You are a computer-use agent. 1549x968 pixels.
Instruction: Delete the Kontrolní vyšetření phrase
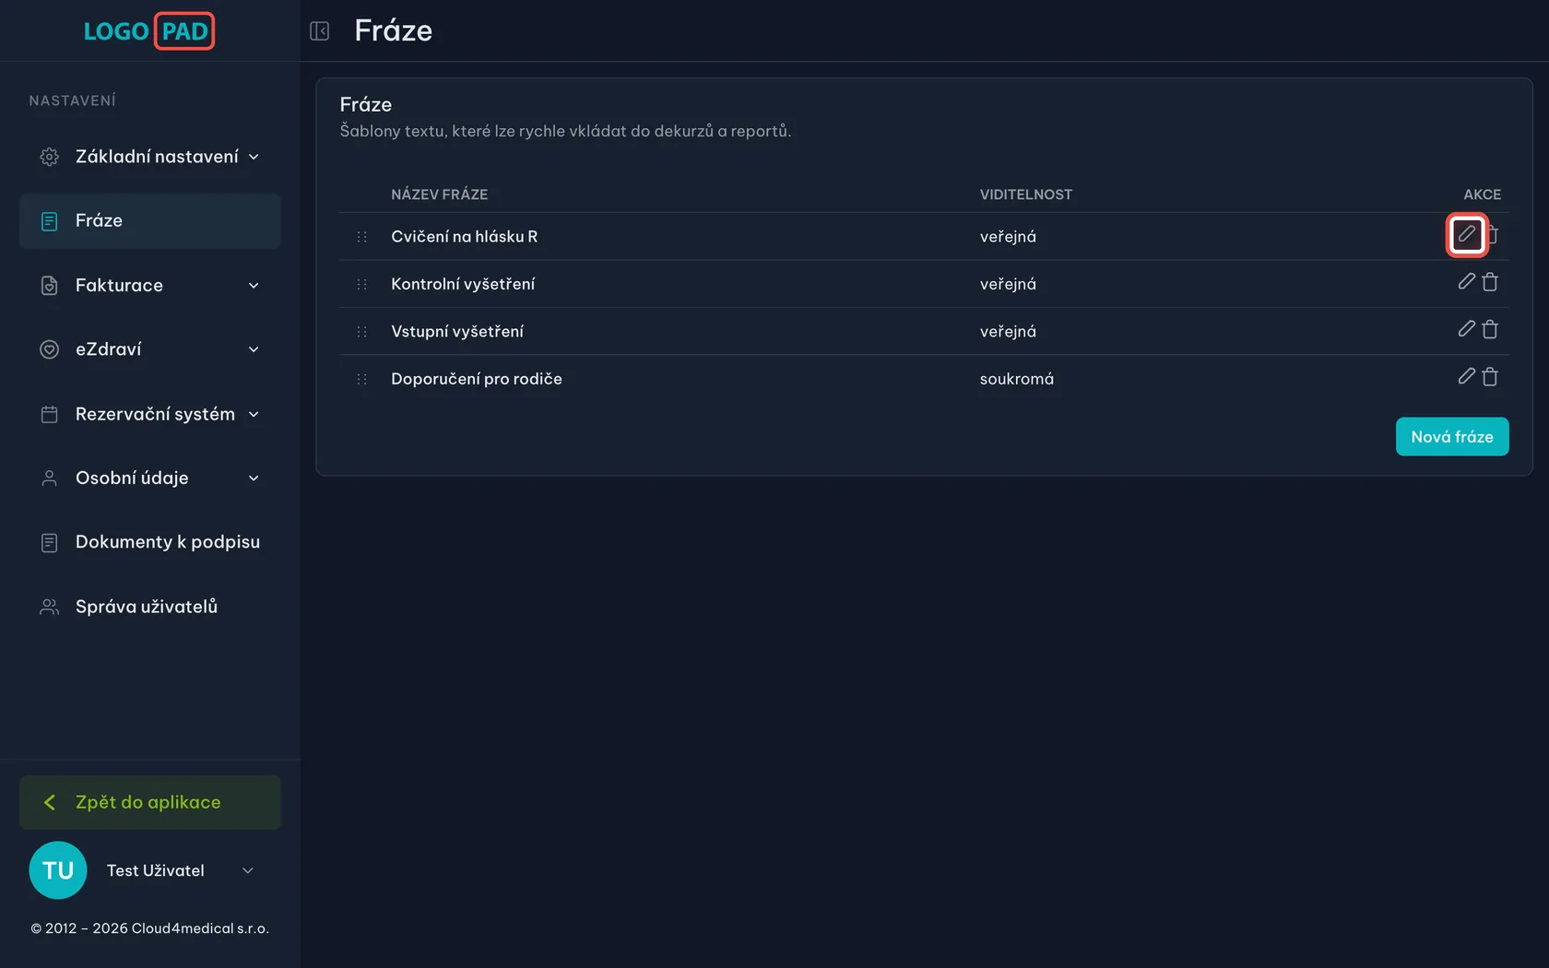1490,282
